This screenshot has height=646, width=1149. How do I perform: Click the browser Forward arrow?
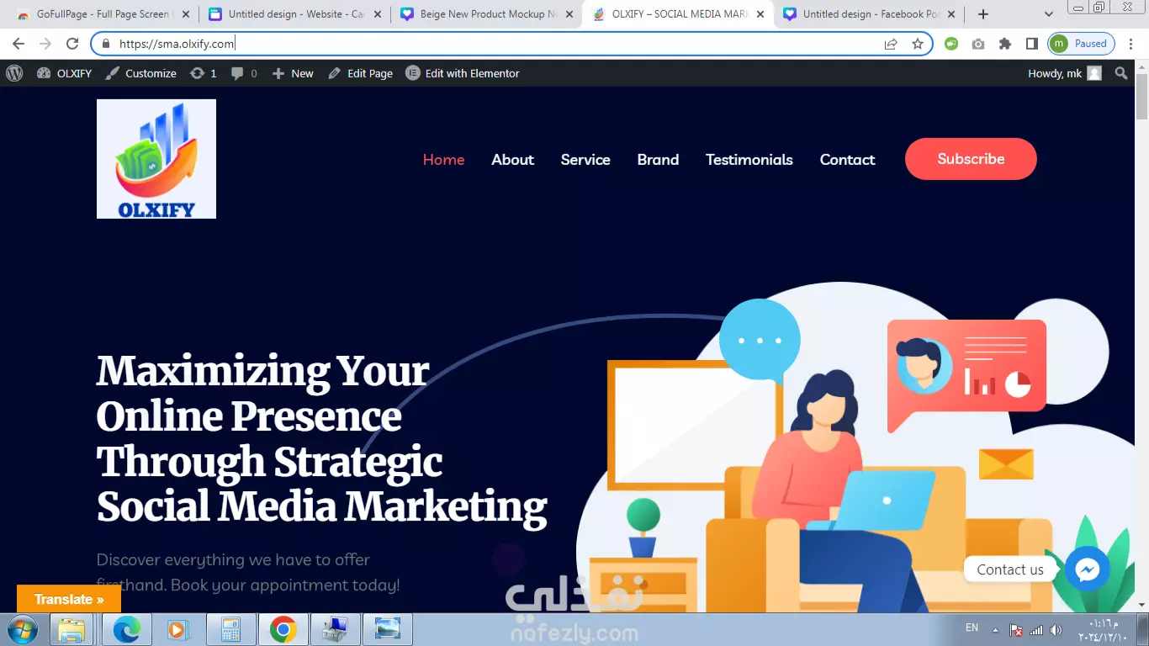[45, 44]
